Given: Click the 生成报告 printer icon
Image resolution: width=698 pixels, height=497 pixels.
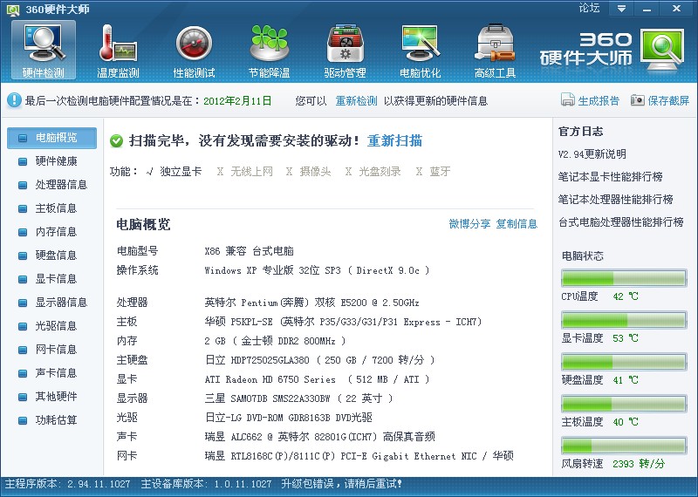Looking at the screenshot, I should (568, 100).
